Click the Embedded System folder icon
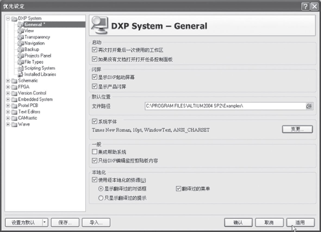This screenshot has width=321, height=232. (14, 100)
